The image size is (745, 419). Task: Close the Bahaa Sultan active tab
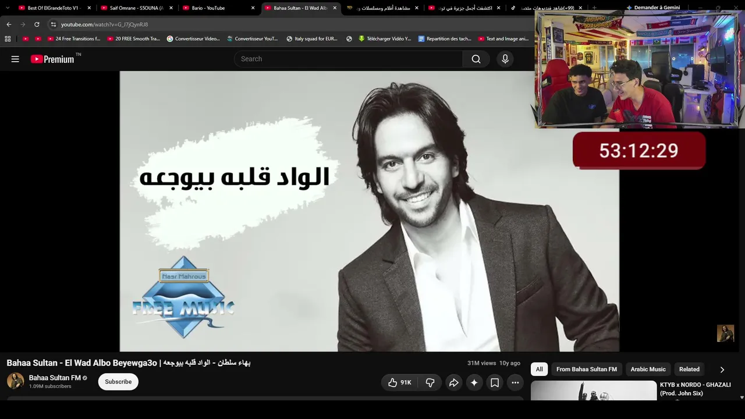pyautogui.click(x=335, y=8)
